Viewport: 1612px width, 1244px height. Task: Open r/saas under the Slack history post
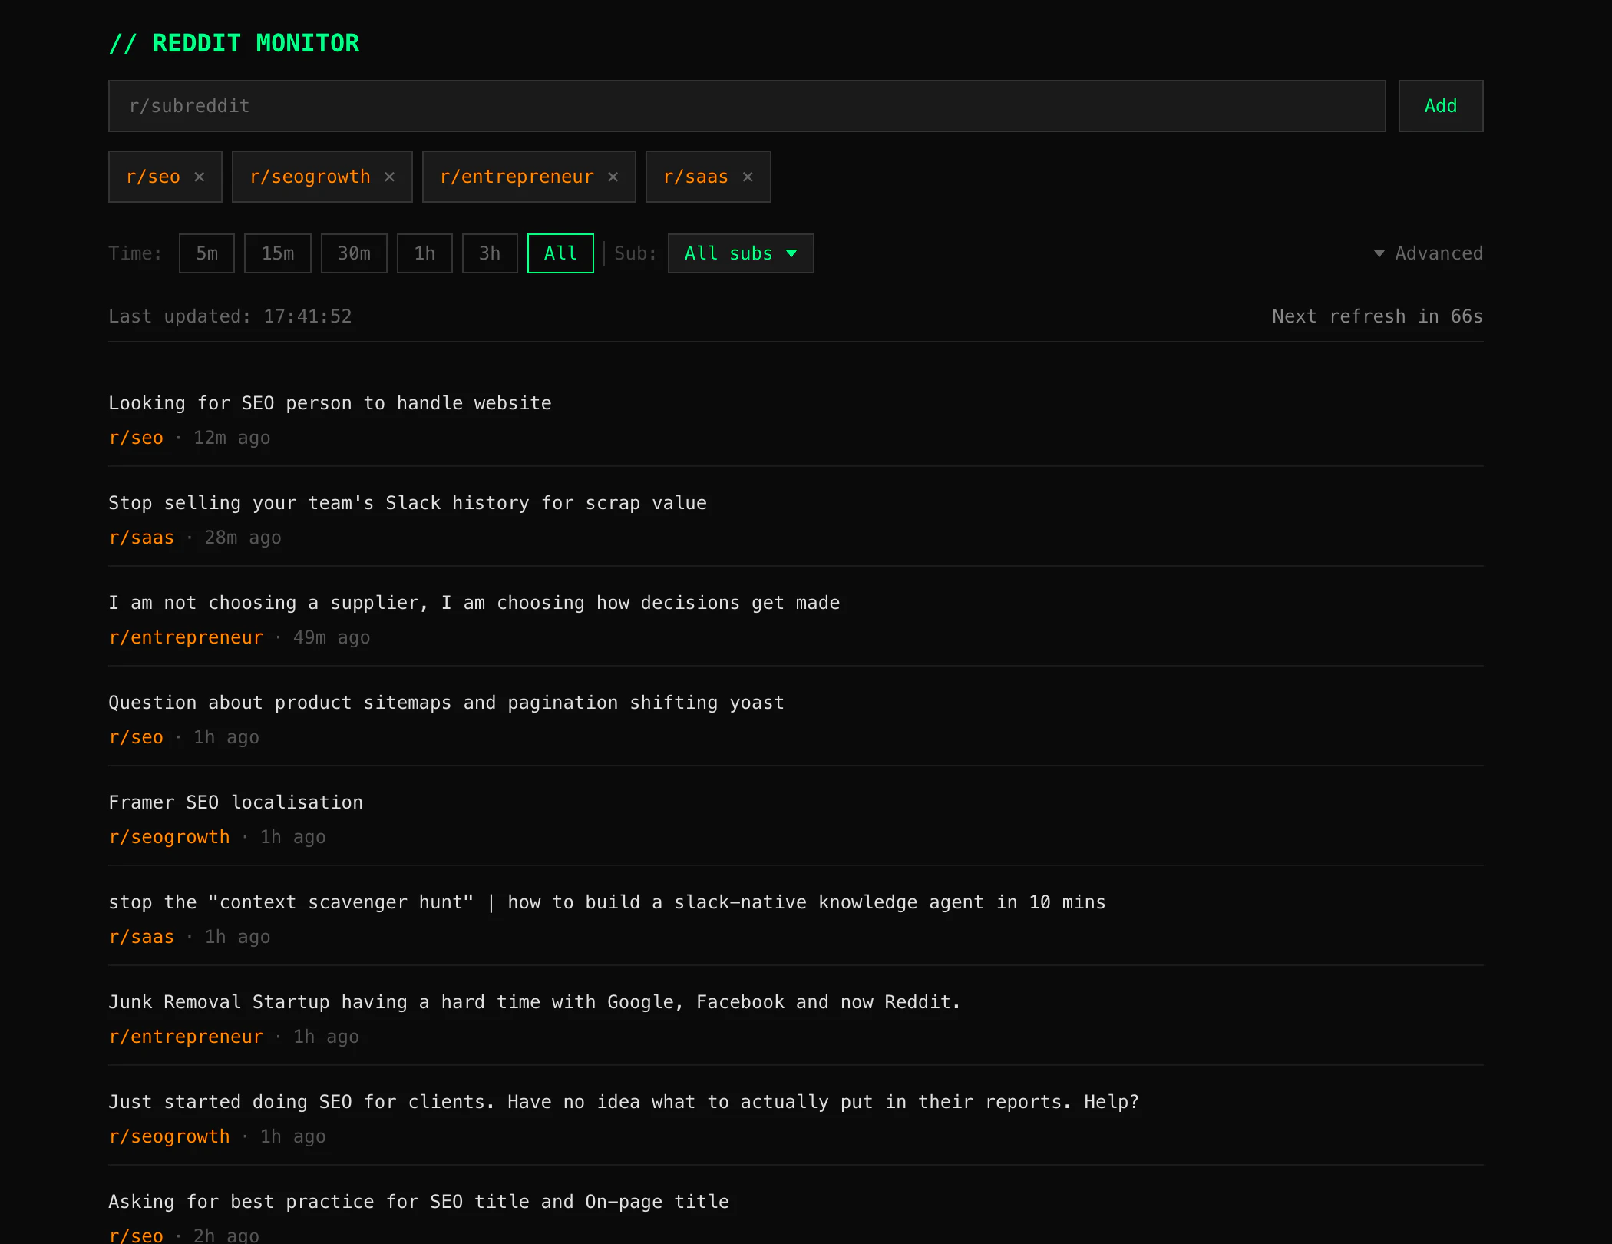(x=141, y=538)
